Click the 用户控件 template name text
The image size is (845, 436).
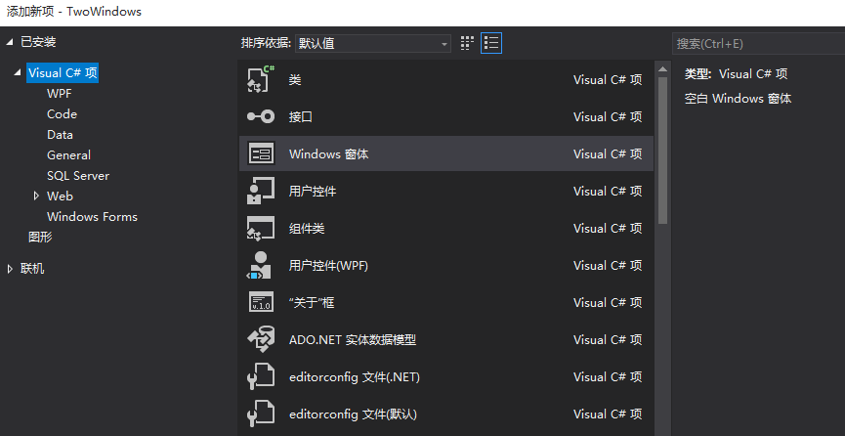pyautogui.click(x=313, y=192)
